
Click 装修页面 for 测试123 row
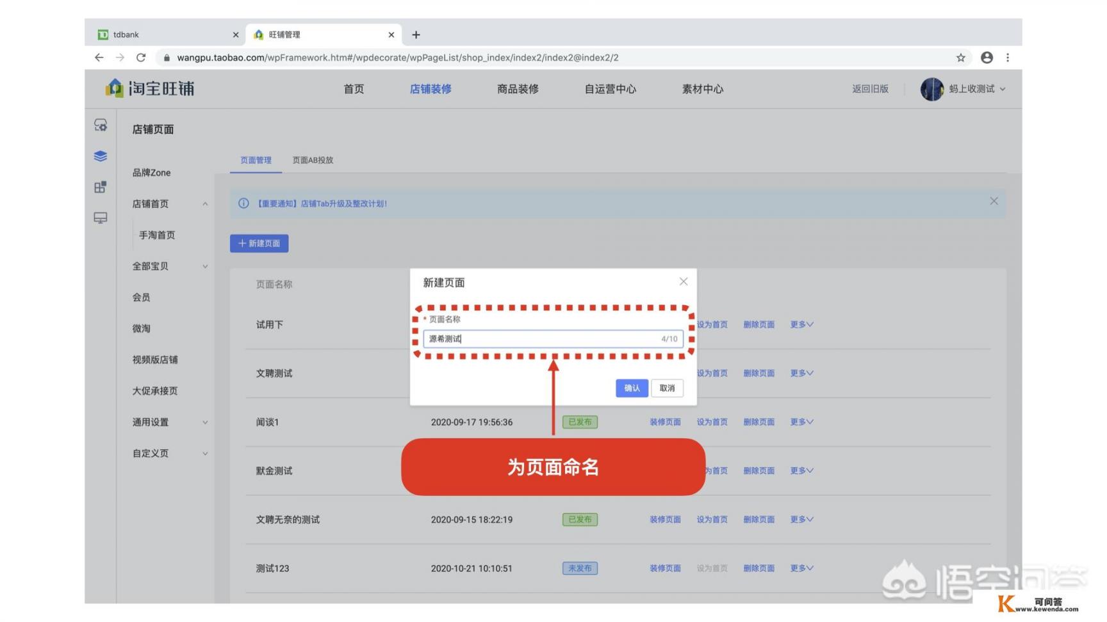665,568
